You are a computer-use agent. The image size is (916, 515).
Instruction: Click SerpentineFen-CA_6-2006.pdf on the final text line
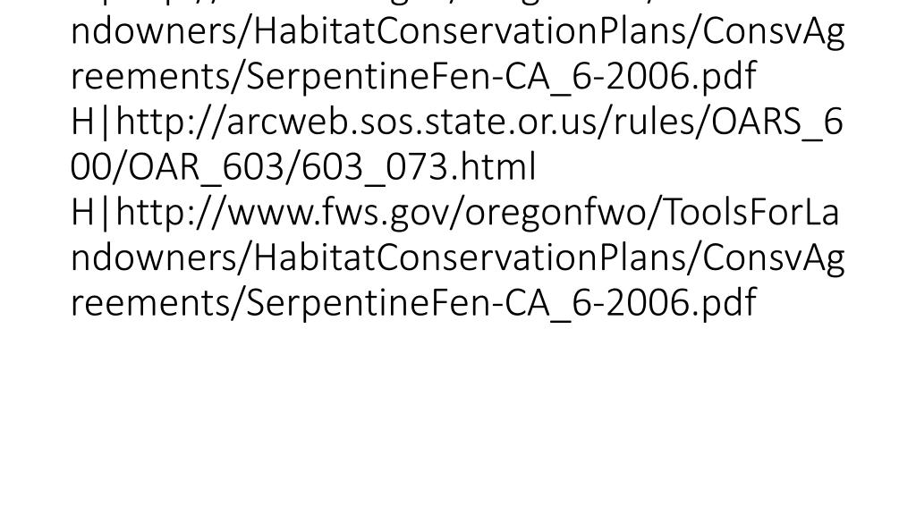501,302
